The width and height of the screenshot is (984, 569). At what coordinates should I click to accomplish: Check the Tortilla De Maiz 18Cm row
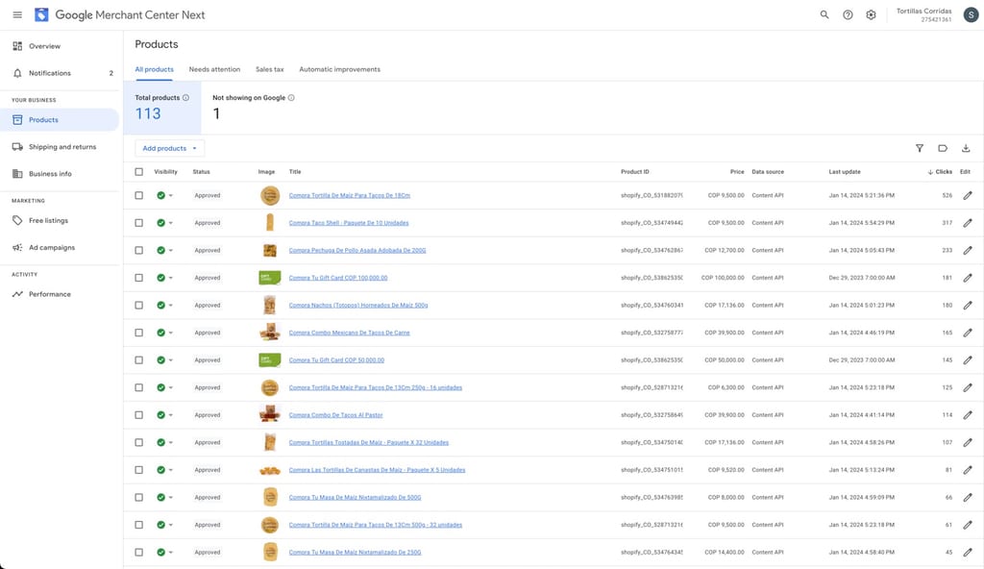(x=138, y=195)
